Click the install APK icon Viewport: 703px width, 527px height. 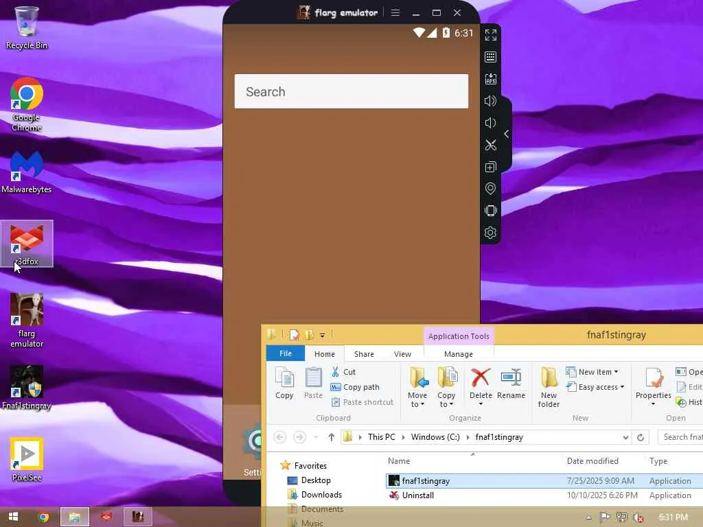click(490, 79)
